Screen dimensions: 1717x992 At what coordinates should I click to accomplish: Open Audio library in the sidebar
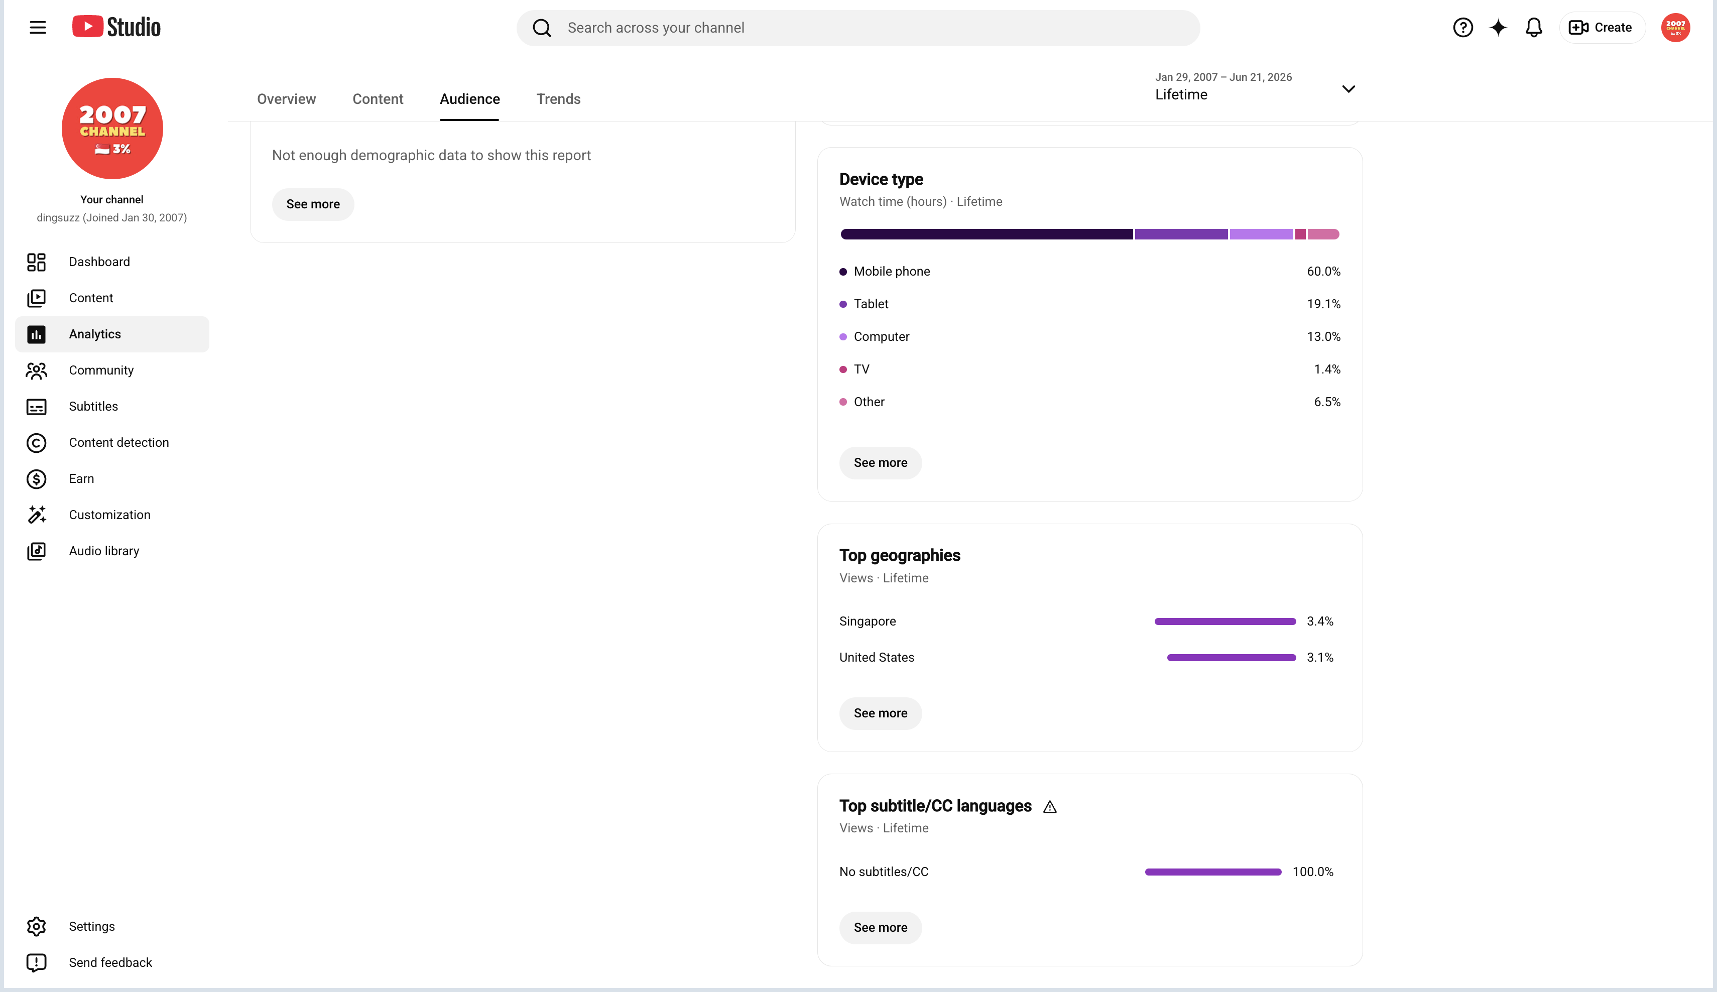point(112,551)
